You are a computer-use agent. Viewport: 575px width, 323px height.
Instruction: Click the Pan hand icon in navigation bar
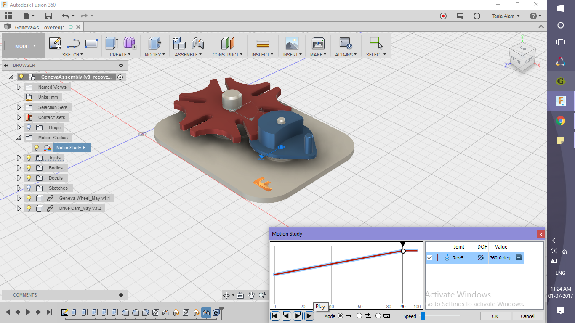pos(251,295)
